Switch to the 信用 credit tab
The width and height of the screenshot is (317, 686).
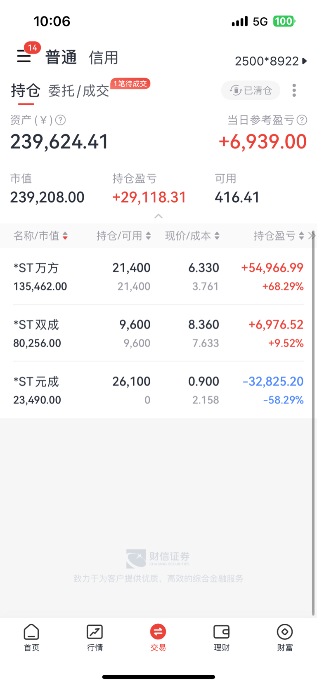tap(104, 57)
